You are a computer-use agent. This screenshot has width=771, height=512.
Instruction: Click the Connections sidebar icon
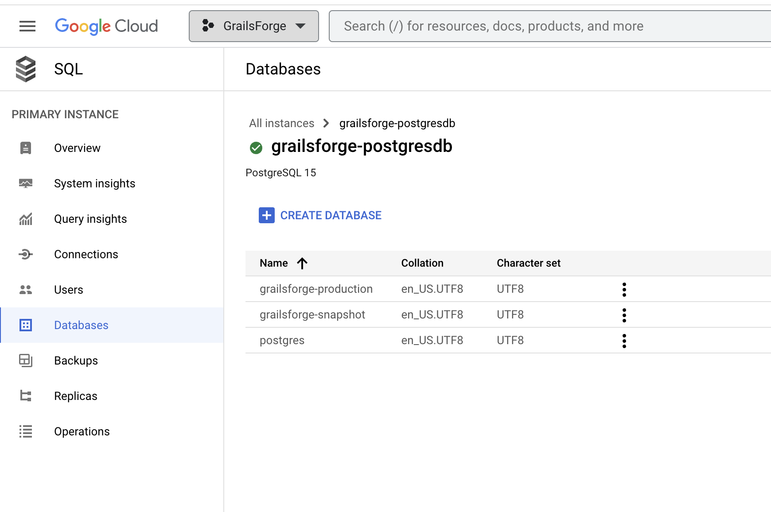[x=26, y=254]
